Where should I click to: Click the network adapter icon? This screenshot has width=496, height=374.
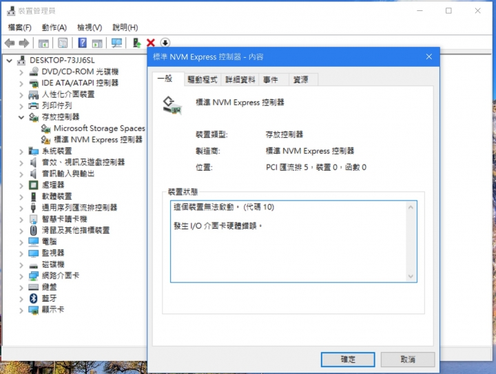coord(34,276)
